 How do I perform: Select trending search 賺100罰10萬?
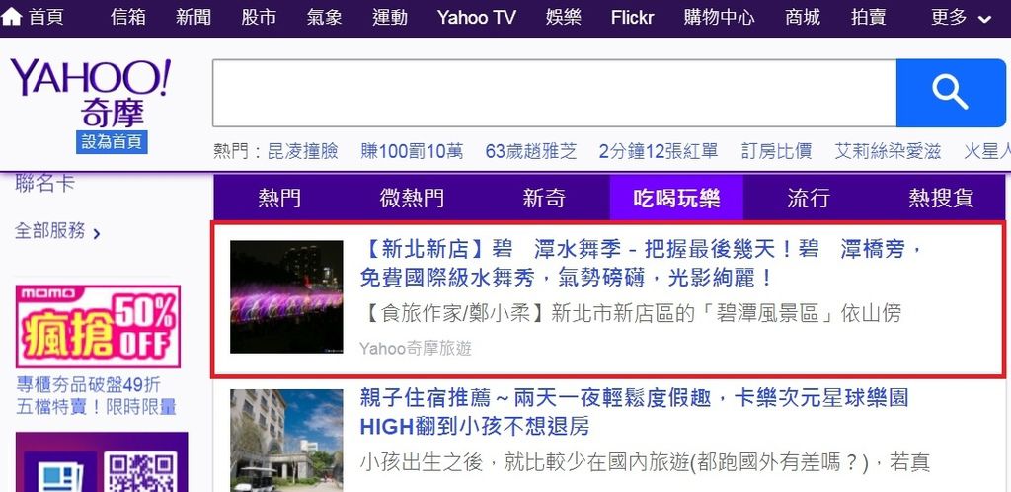[412, 151]
